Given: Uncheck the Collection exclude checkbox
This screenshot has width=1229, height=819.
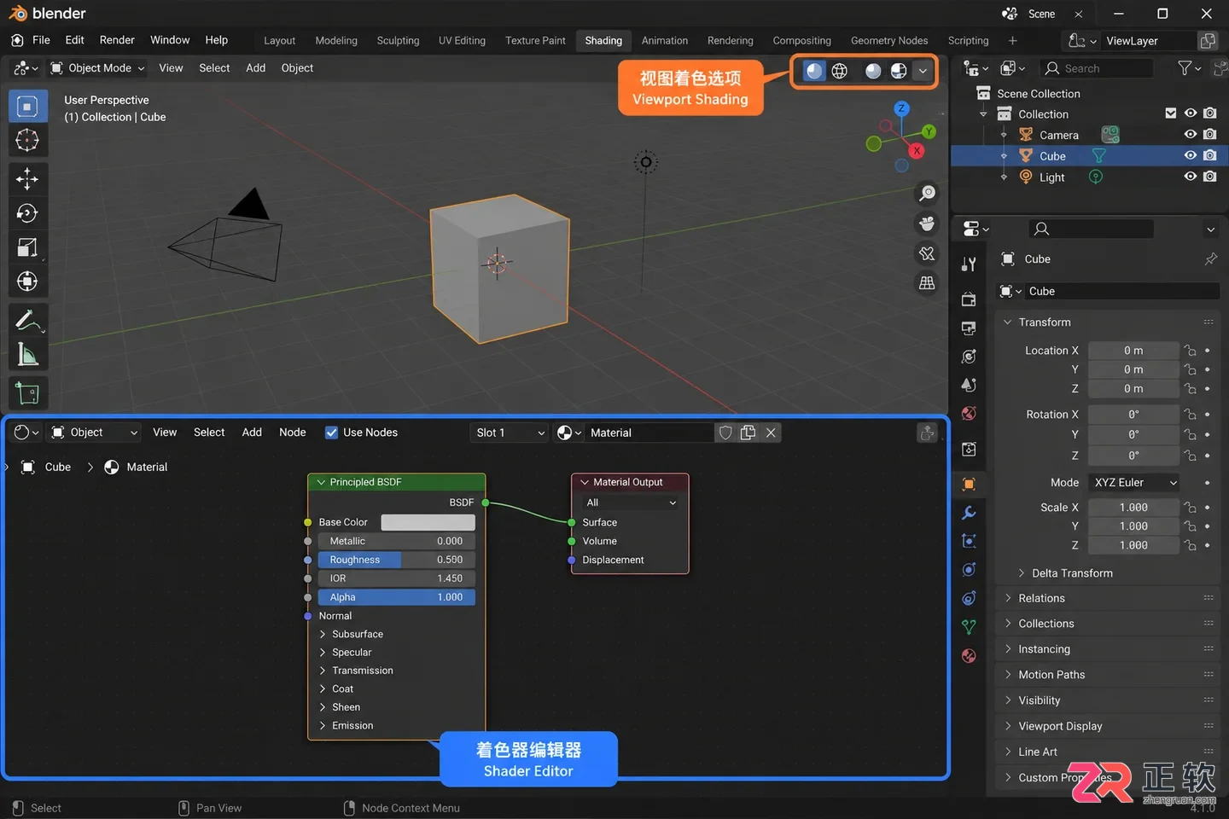Looking at the screenshot, I should click(x=1170, y=113).
